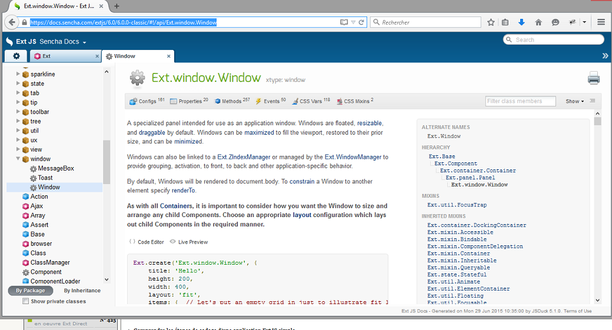Open reader view icon in address bar
This screenshot has height=330, width=612.
(344, 22)
